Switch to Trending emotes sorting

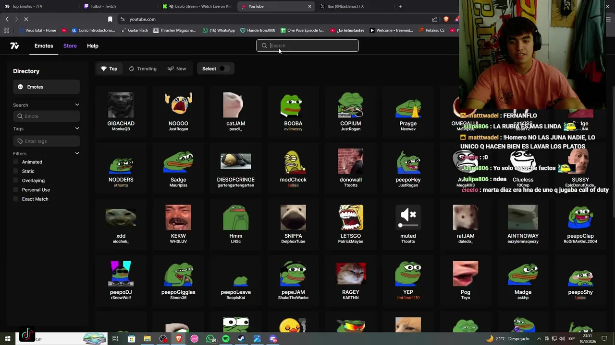click(143, 69)
